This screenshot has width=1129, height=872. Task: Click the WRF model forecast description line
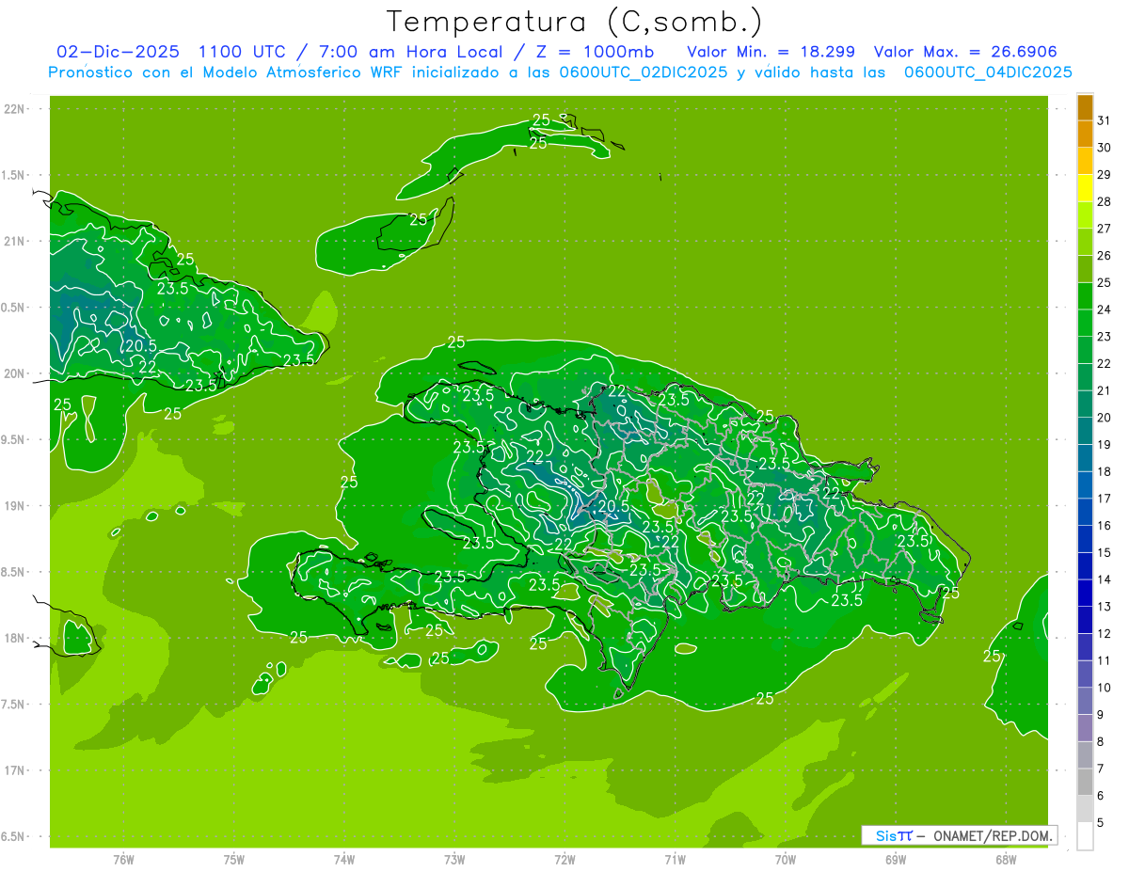560,72
